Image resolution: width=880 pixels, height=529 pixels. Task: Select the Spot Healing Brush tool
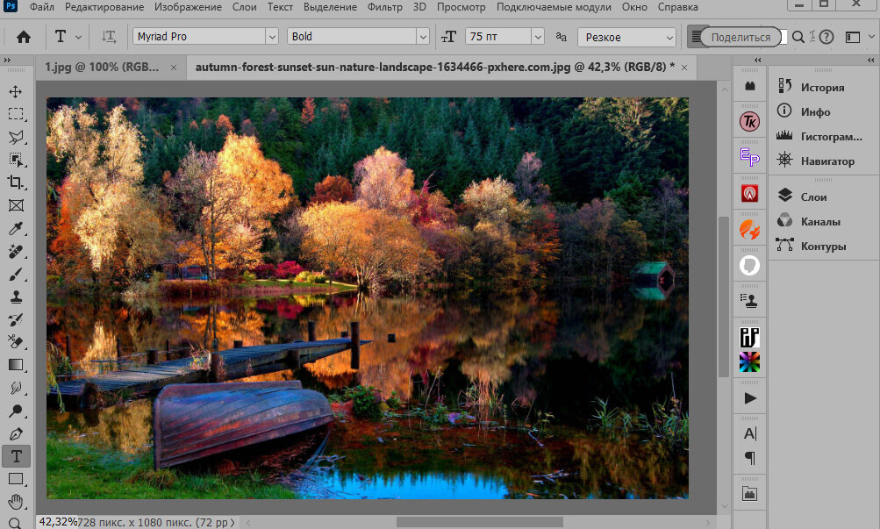click(x=16, y=251)
